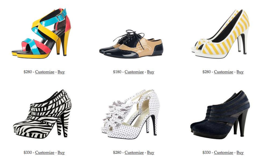Buy the $180 oxford shoe

[x=151, y=72]
